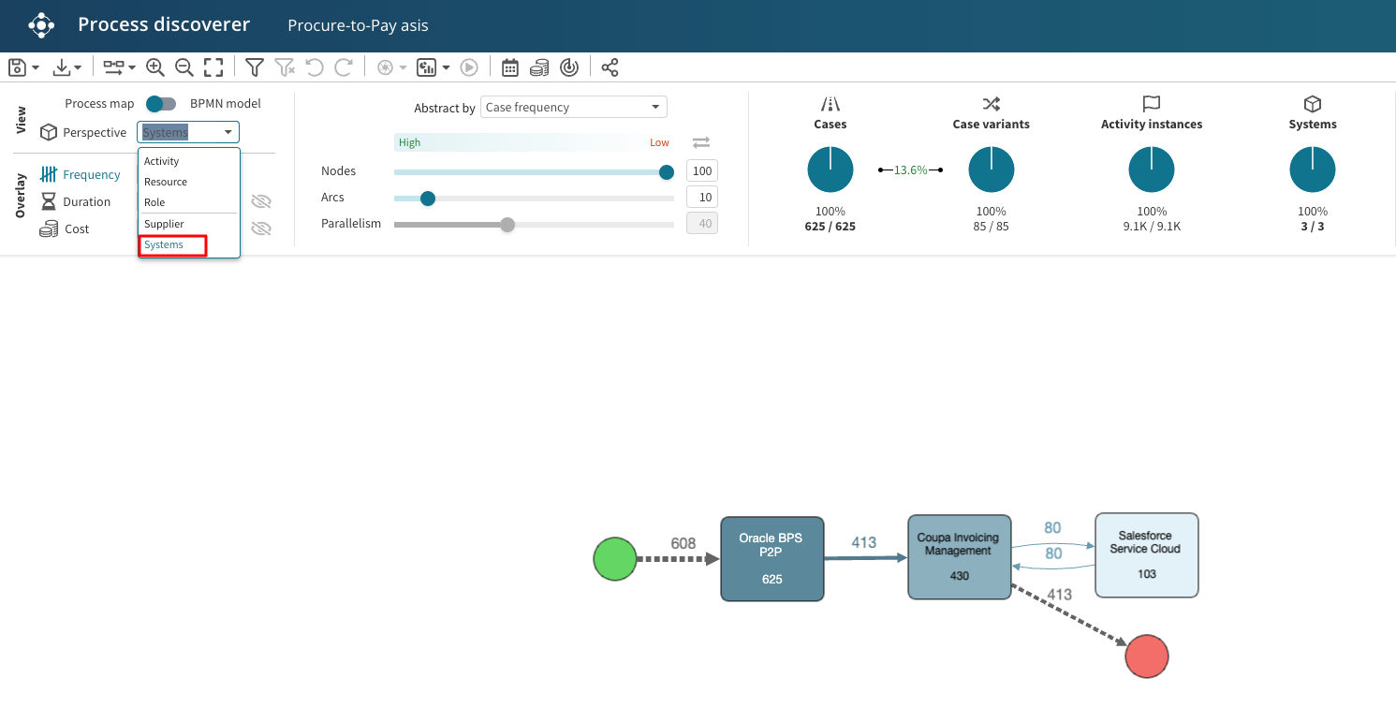Click the fit-to-screen icon
Screen dimensions: 1396x723
tap(213, 67)
